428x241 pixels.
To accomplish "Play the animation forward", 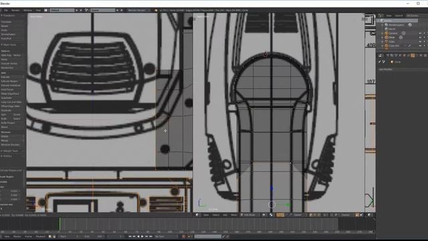I will [142, 236].
